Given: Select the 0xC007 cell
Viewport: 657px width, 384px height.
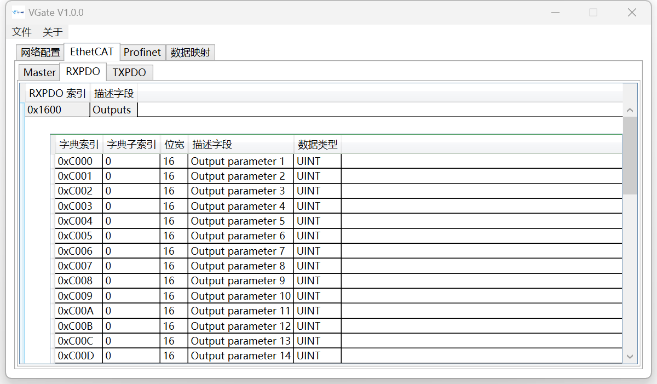Looking at the screenshot, I should [x=79, y=266].
